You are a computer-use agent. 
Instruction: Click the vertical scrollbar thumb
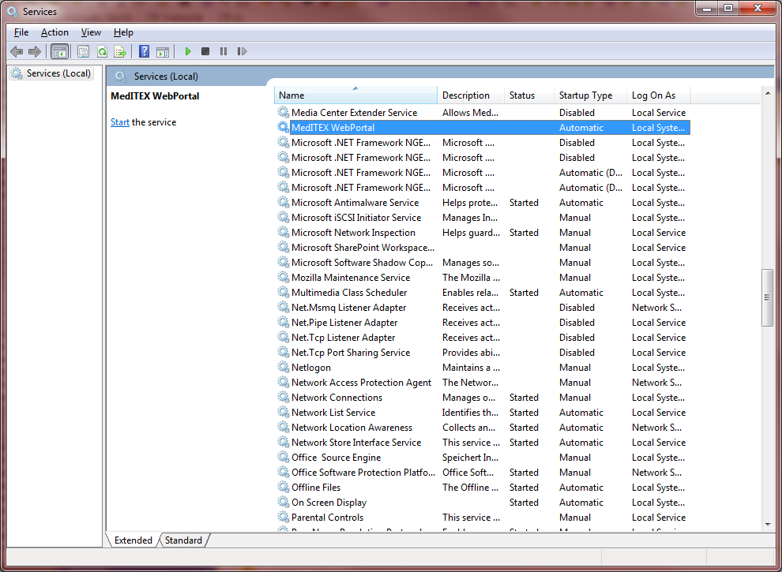pyautogui.click(x=767, y=297)
